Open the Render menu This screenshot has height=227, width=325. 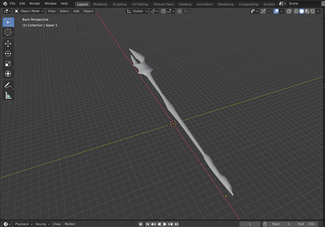[34, 3]
